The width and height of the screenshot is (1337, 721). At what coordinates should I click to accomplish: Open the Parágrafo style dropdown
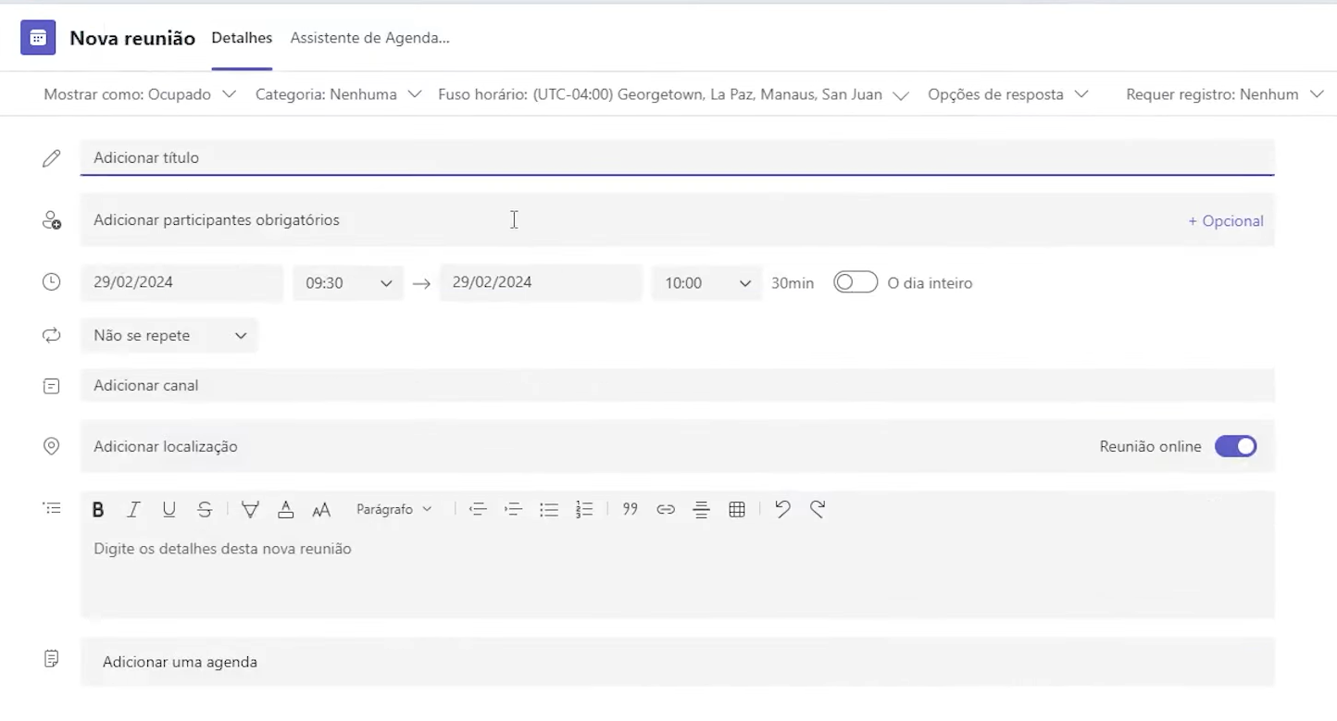[394, 509]
